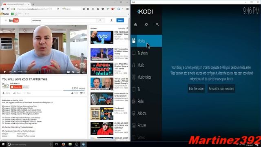Play the YouTube video

coord(4,72)
